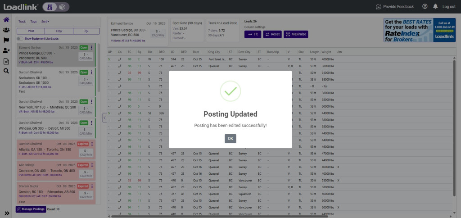Select the Filter tab
The height and width of the screenshot is (218, 461).
tap(59, 31)
